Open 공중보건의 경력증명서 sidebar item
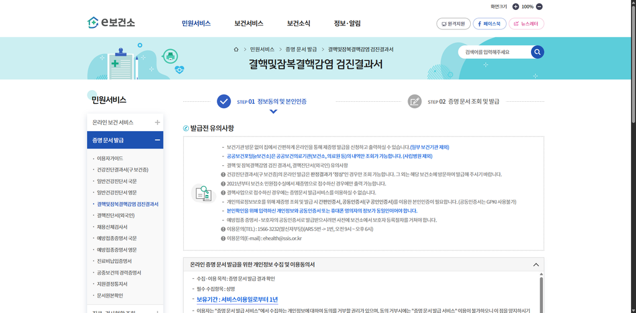 (x=118, y=273)
